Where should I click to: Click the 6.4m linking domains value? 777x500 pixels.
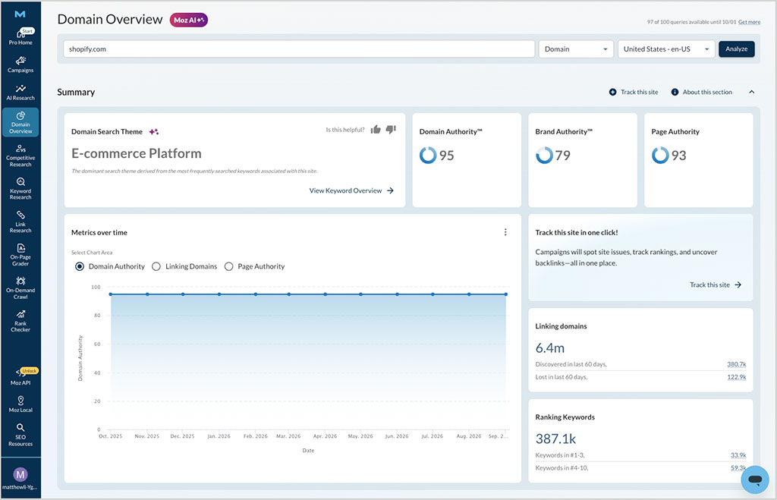tap(549, 347)
